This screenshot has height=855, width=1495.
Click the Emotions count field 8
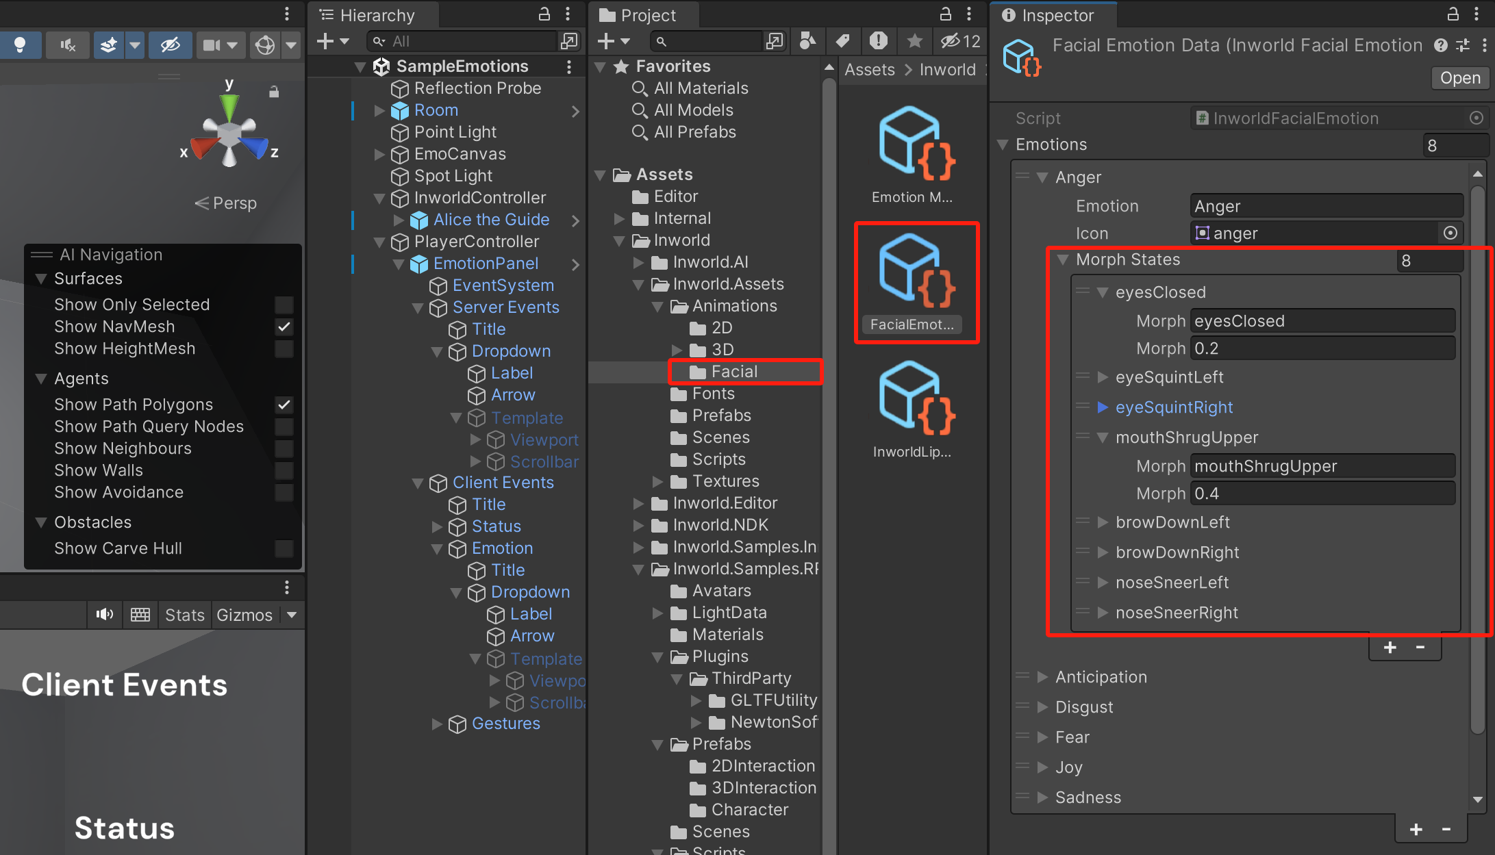click(x=1455, y=146)
